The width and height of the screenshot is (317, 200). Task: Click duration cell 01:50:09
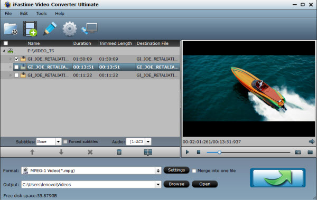(82, 59)
